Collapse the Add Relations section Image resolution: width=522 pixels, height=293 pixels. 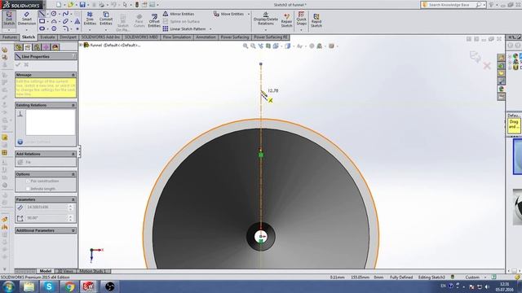(x=73, y=154)
